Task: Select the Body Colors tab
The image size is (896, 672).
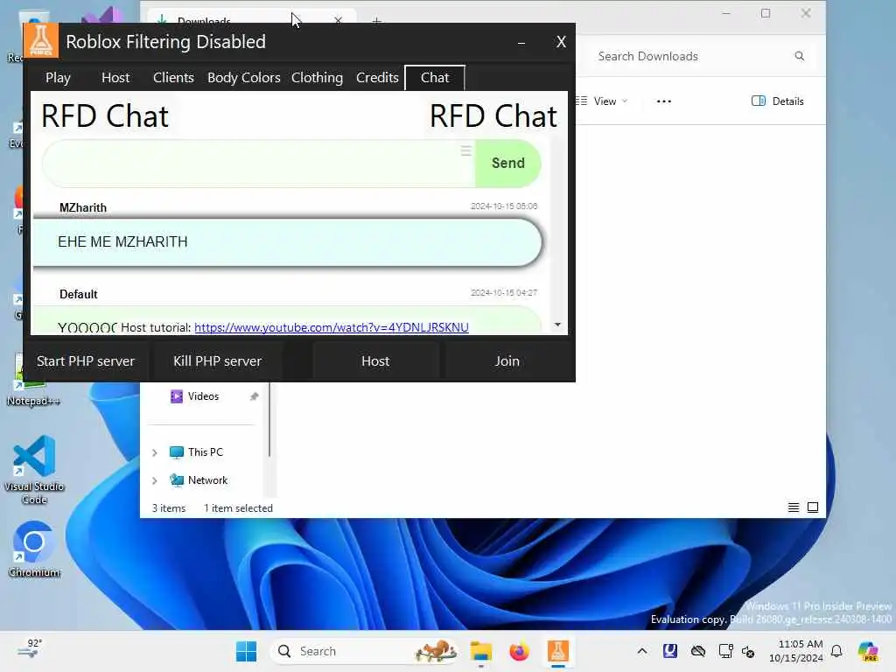Action: point(243,78)
